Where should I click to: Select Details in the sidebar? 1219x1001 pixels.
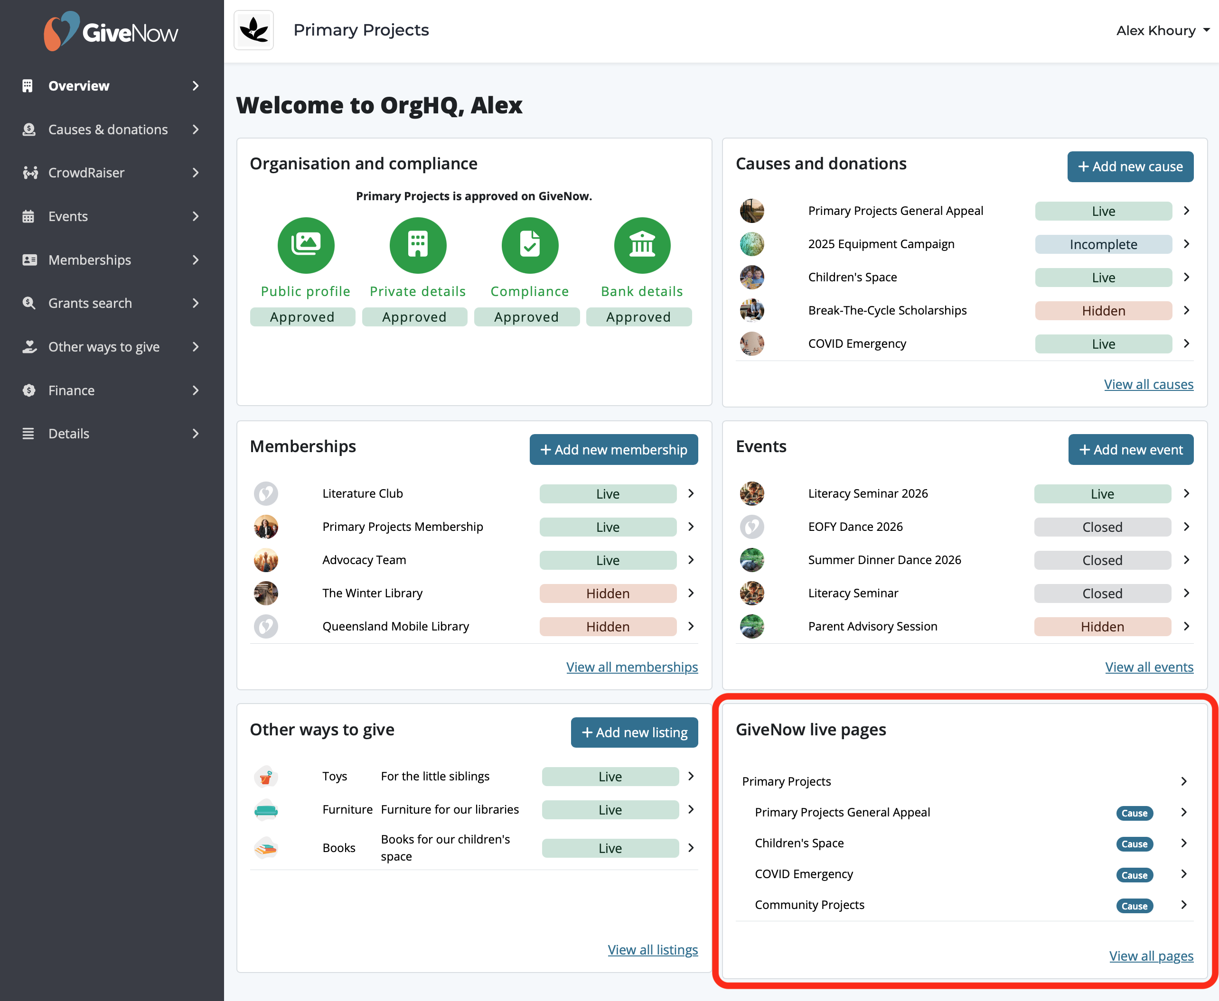[x=69, y=434]
